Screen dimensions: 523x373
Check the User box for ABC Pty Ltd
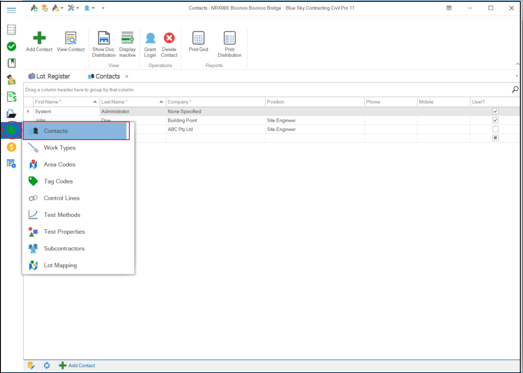pos(495,129)
